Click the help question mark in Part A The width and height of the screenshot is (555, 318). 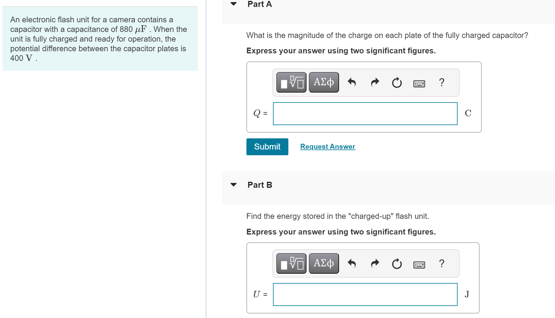[441, 83]
